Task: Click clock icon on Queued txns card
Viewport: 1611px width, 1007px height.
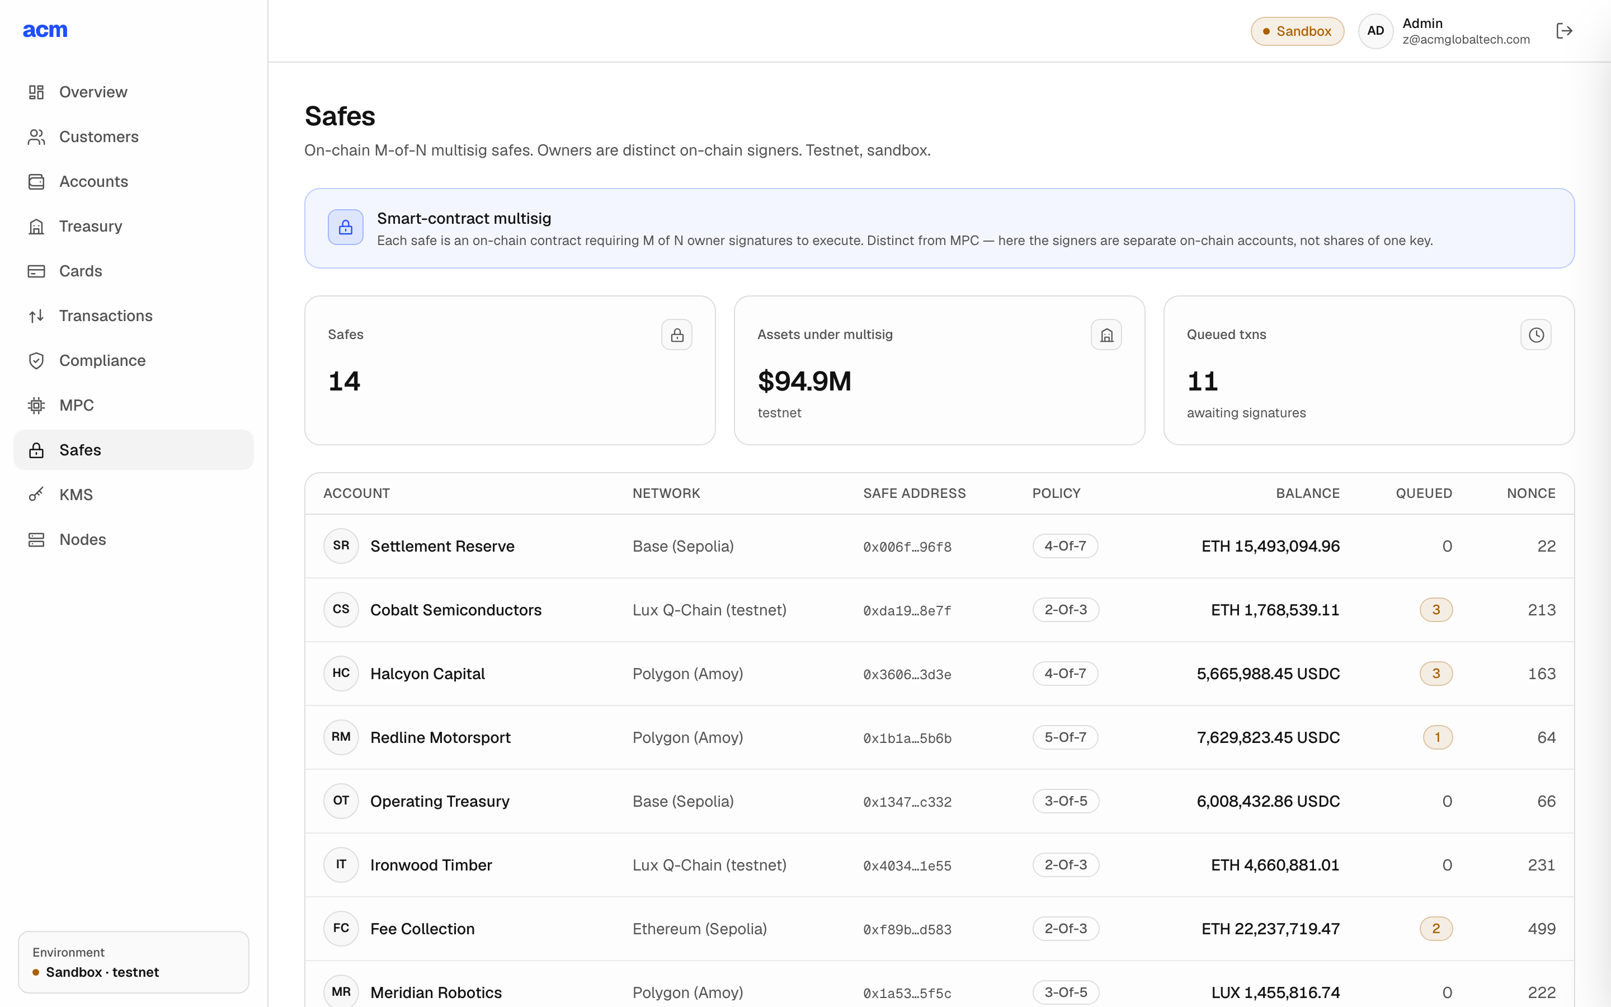Action: point(1536,335)
